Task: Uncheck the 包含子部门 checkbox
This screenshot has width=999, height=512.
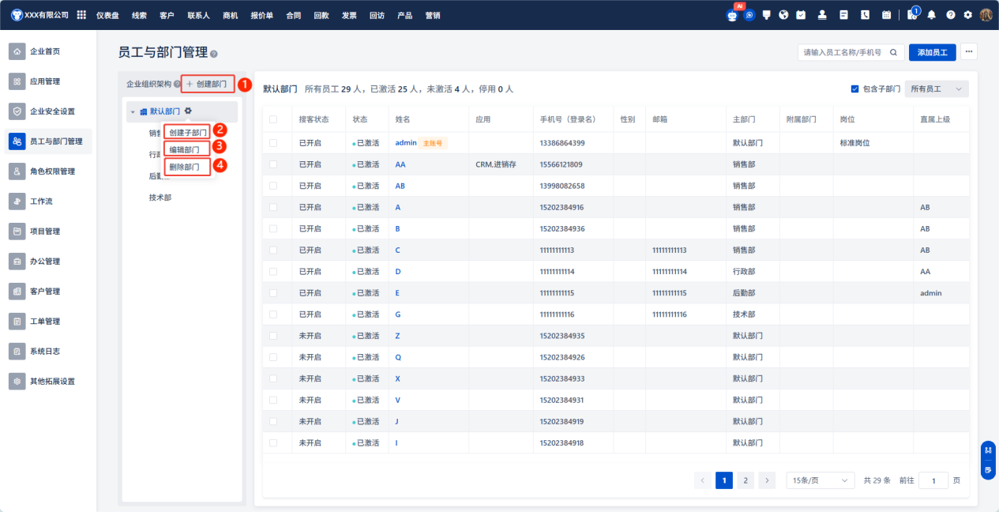Action: tap(854, 89)
